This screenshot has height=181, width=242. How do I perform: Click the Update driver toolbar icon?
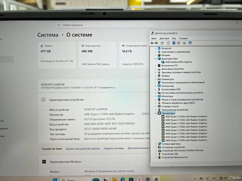click(184, 43)
